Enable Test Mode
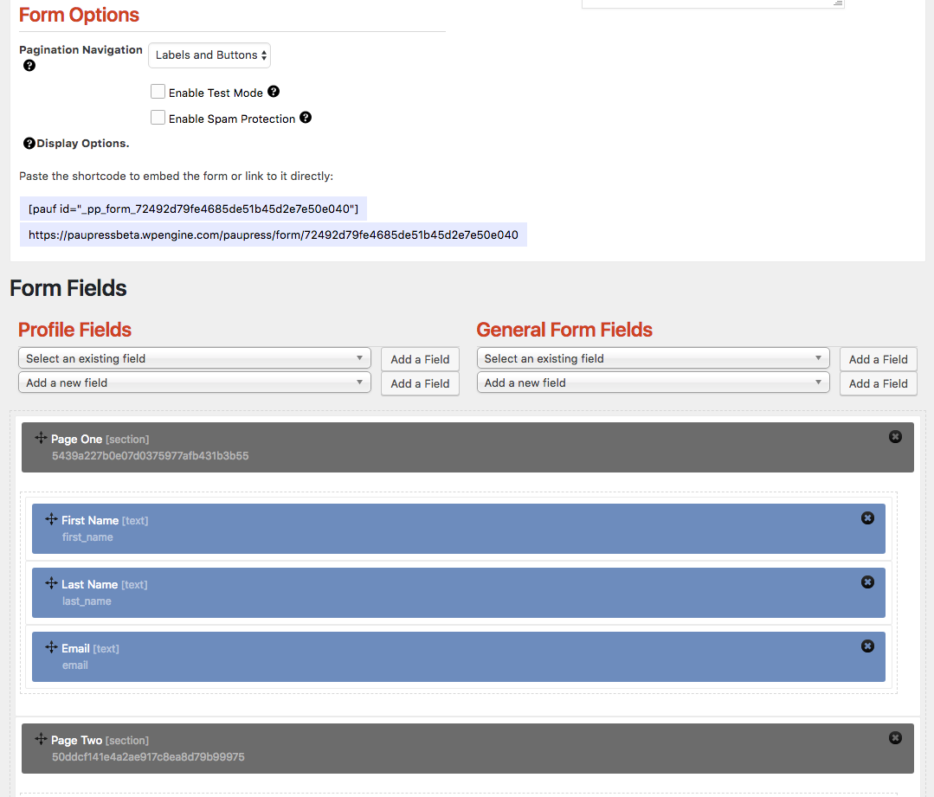The width and height of the screenshot is (934, 797). click(x=158, y=91)
